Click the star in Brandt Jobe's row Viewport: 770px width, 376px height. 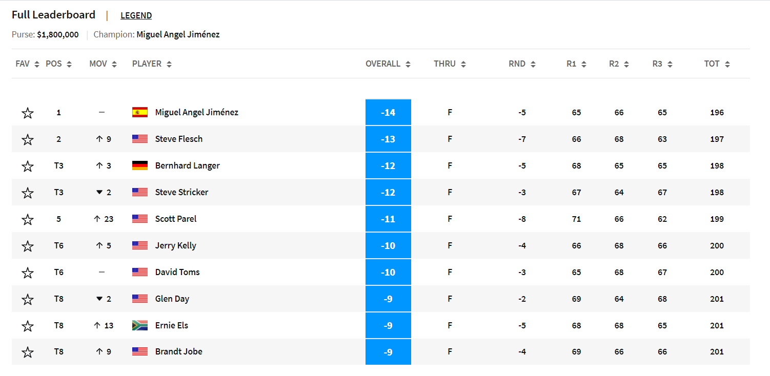click(x=28, y=352)
